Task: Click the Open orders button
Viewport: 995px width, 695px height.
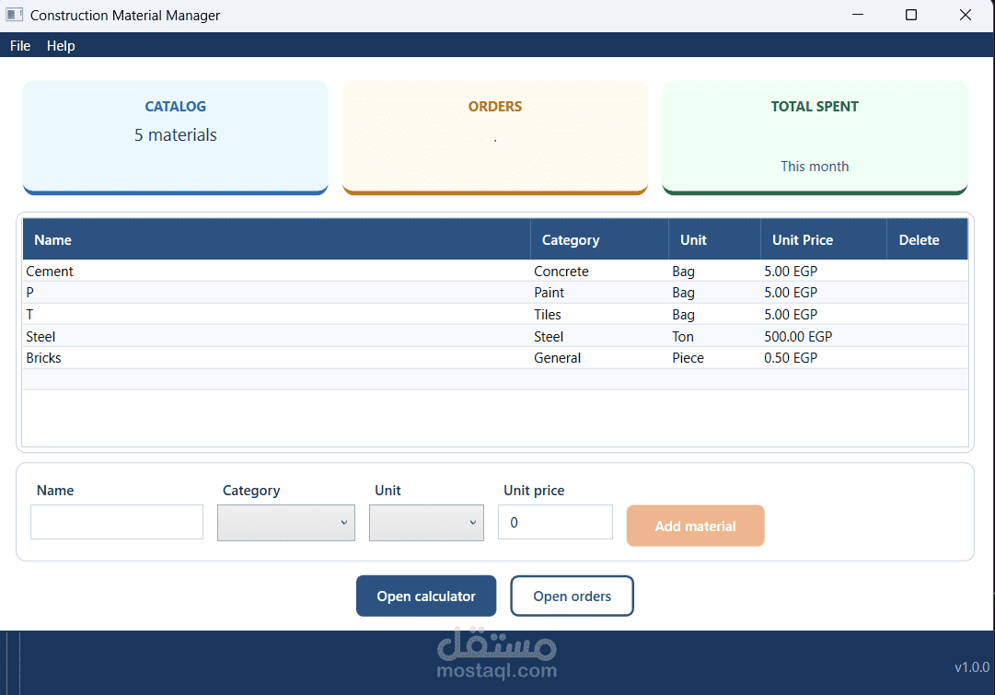Action: click(572, 596)
